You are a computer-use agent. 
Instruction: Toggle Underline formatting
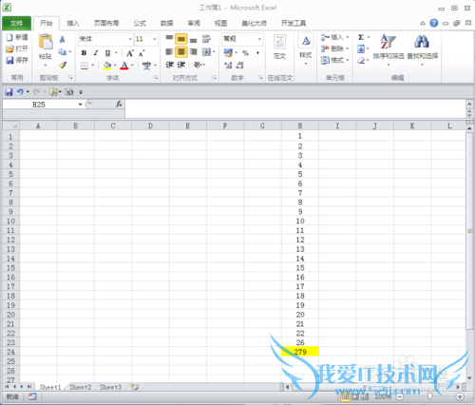point(107,53)
